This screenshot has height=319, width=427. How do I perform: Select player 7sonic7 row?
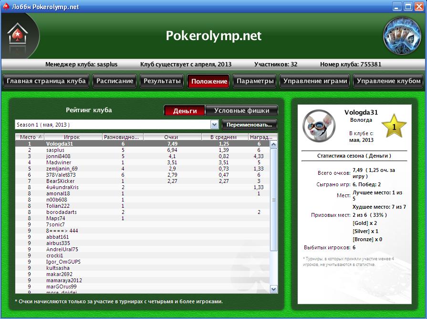[143, 224]
